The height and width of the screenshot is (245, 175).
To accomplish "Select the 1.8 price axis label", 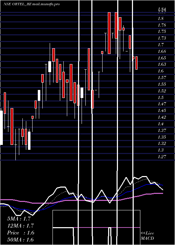I will [x=161, y=19].
